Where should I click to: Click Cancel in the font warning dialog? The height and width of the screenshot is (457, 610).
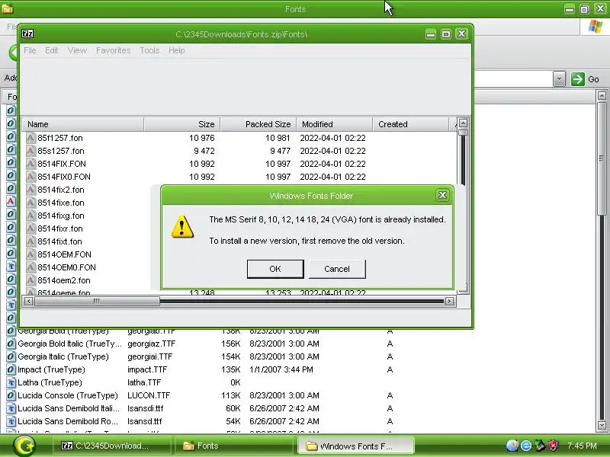pos(337,269)
